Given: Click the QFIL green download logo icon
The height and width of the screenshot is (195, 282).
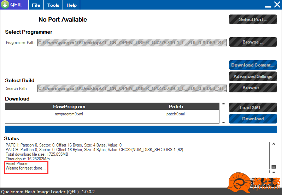Looking at the screenshot, I should pos(5,5).
